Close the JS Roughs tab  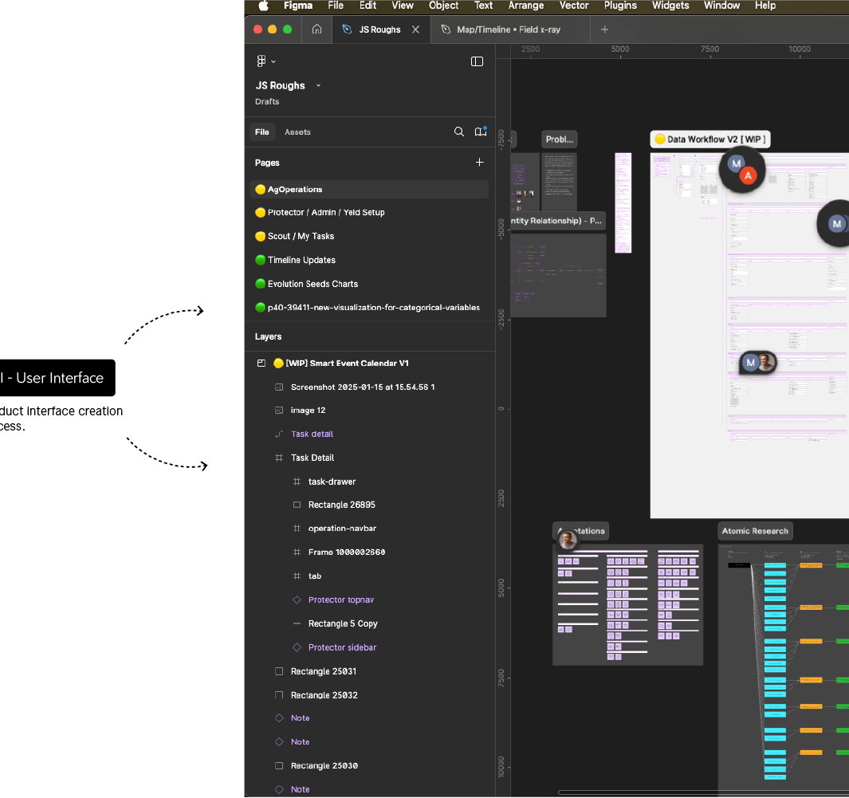[415, 29]
